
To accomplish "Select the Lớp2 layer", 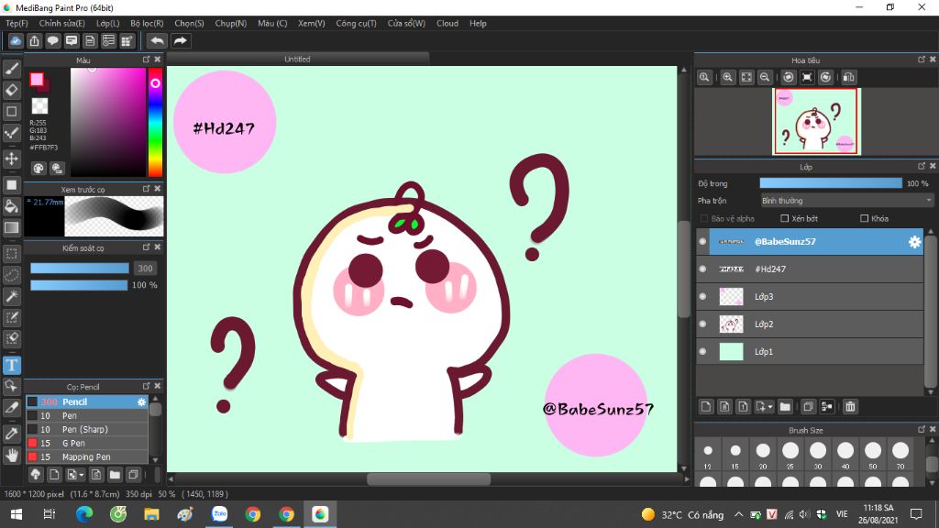I will [816, 324].
